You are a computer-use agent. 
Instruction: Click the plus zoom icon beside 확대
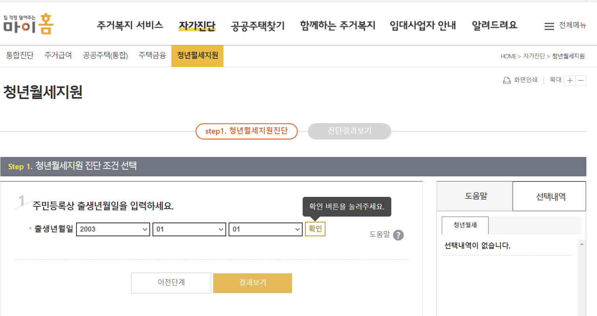point(570,80)
